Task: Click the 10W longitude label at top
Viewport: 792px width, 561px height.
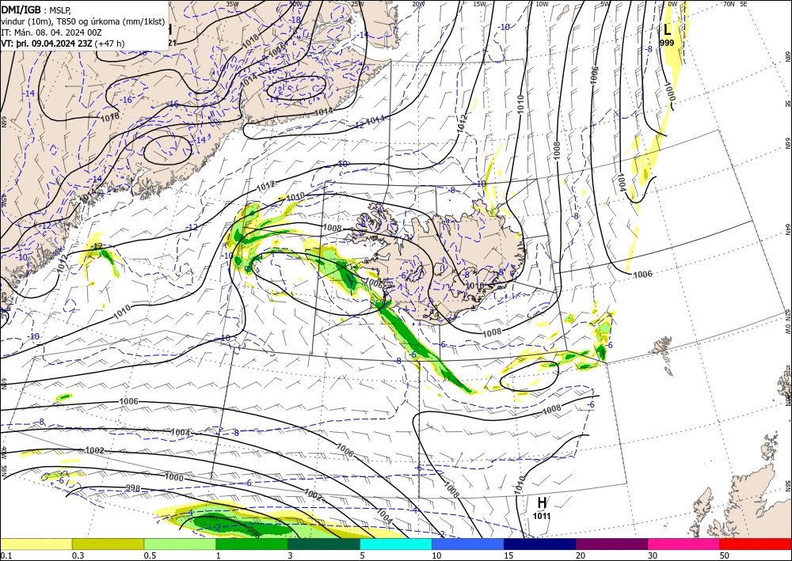Action: click(x=542, y=4)
